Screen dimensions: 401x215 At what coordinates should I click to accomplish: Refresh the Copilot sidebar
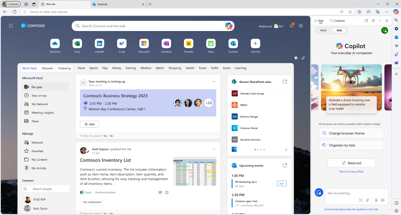(373, 21)
